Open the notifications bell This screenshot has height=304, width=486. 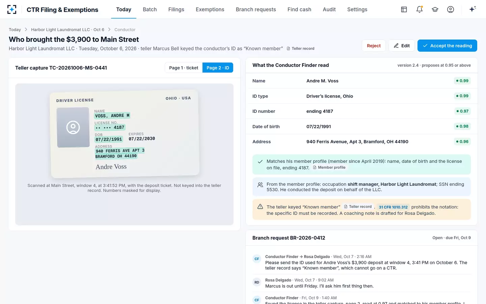[420, 9]
